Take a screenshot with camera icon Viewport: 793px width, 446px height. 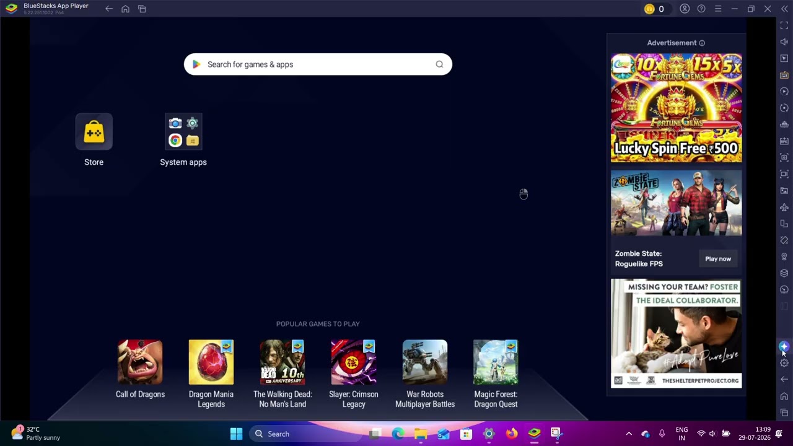(x=784, y=157)
